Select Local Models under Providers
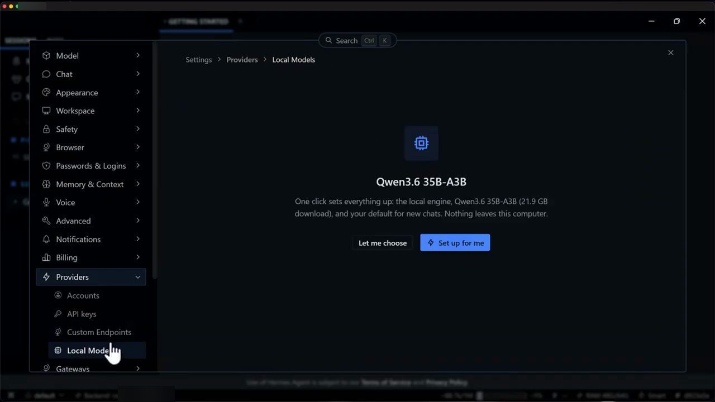The image size is (715, 402). (97, 351)
